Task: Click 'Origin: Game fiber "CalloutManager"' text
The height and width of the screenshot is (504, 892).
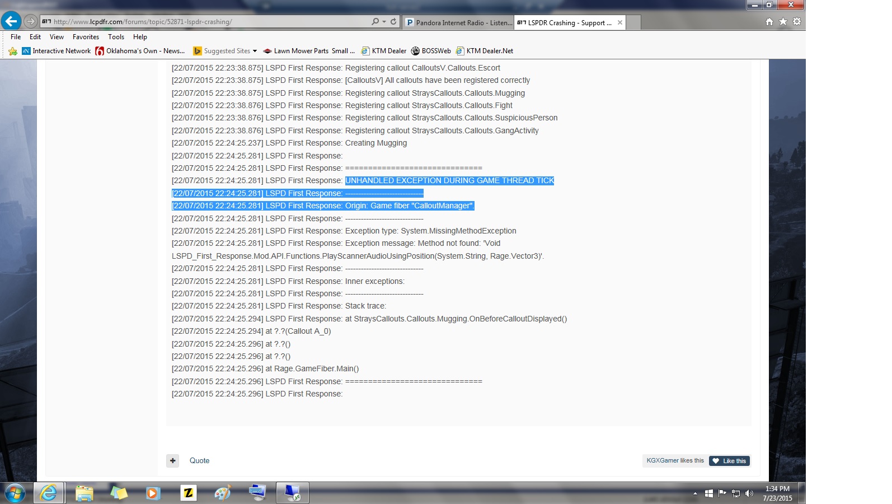Action: pyautogui.click(x=410, y=206)
